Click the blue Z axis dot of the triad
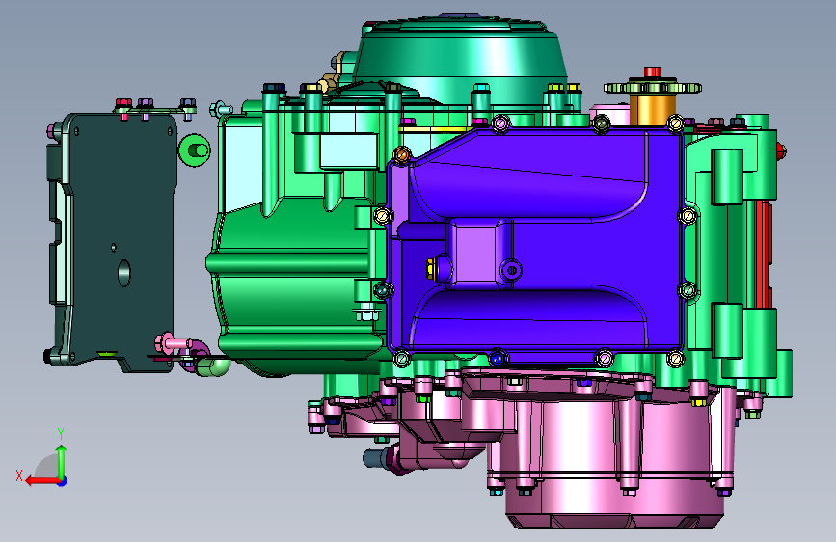 click(63, 481)
